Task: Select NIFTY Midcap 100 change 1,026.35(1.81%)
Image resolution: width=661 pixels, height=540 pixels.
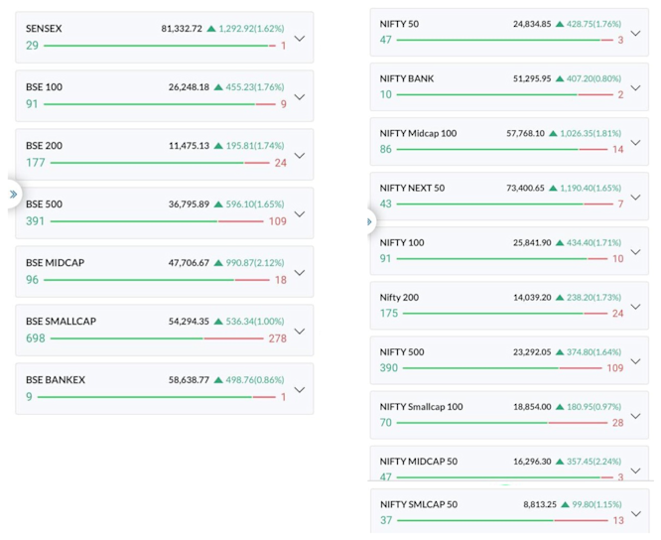Action: pyautogui.click(x=591, y=134)
